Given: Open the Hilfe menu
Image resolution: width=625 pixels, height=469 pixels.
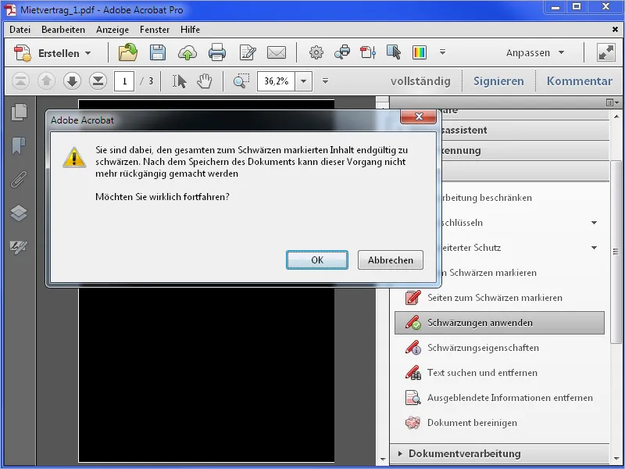Looking at the screenshot, I should click(x=190, y=30).
